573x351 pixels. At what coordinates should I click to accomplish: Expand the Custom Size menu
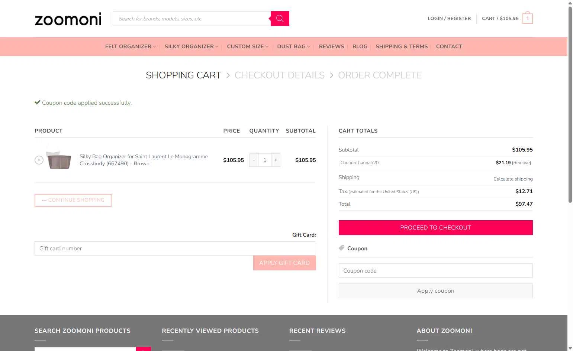pyautogui.click(x=248, y=46)
